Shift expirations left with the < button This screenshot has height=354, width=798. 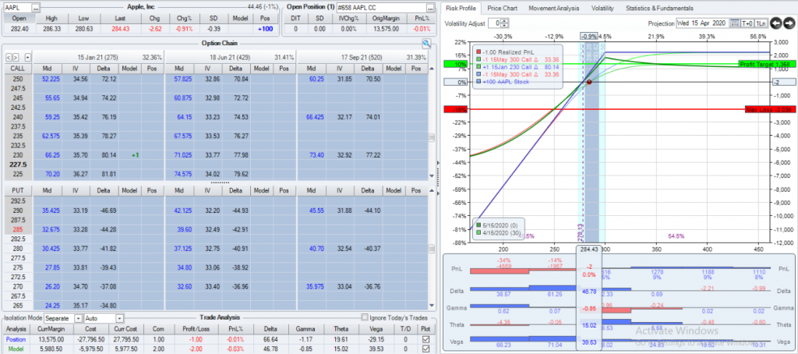tap(8, 58)
